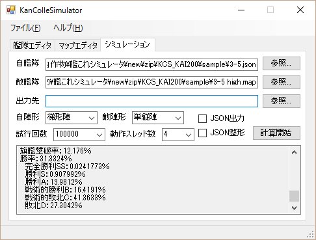Expand the 試行回数 combo box
The height and width of the screenshot is (240, 316).
point(79,135)
